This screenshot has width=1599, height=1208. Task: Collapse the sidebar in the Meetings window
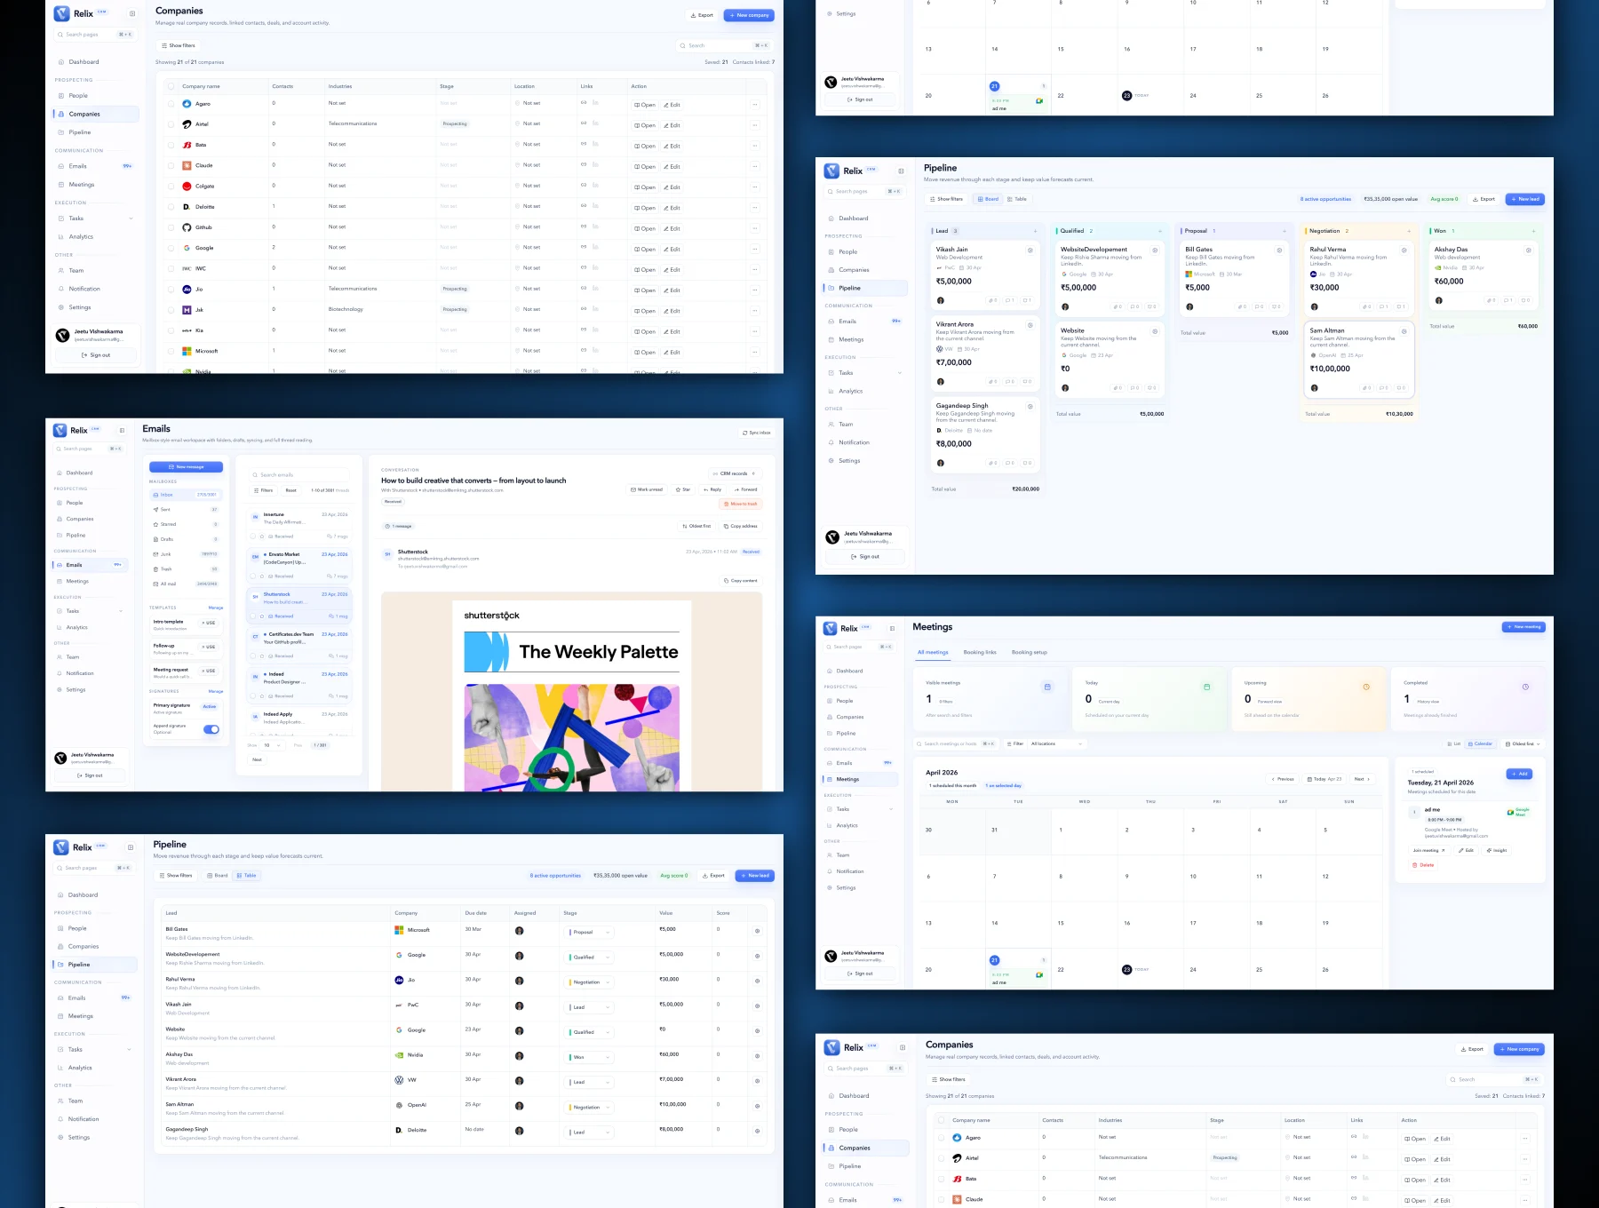pos(893,628)
